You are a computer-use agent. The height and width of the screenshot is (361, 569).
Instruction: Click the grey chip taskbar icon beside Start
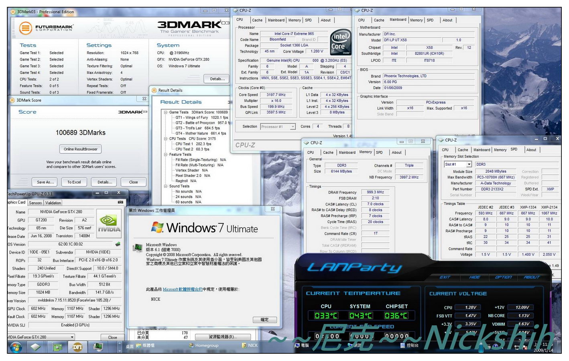pos(36,347)
